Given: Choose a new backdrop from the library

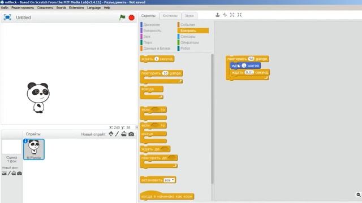Looking at the screenshot, I should click(x=4, y=173).
